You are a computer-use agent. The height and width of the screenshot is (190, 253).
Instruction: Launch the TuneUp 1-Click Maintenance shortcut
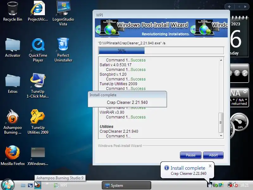tap(38, 85)
